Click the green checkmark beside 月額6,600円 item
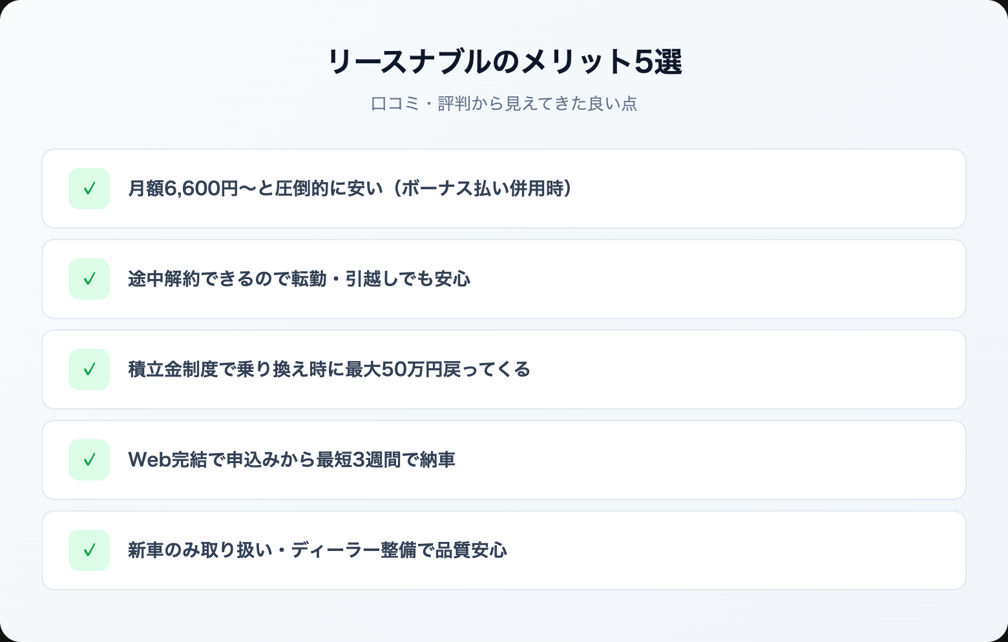 point(89,189)
